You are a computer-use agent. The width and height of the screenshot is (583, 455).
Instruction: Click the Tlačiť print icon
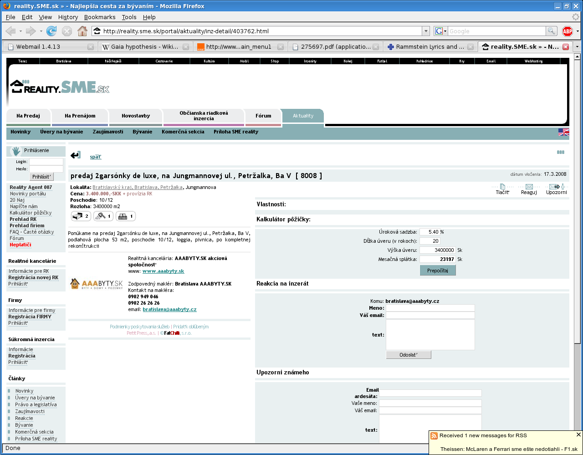click(502, 186)
